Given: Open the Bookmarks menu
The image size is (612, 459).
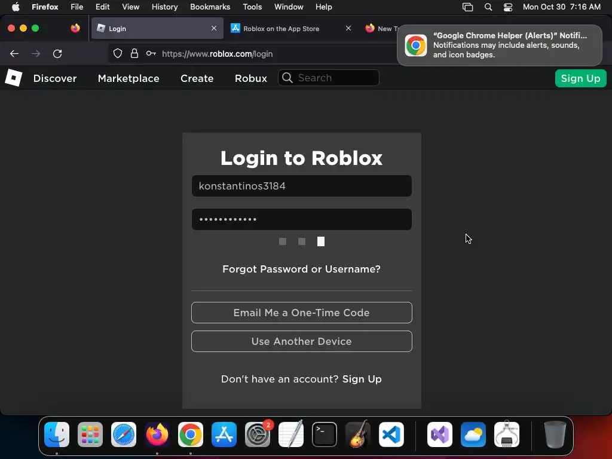Looking at the screenshot, I should pyautogui.click(x=210, y=7).
